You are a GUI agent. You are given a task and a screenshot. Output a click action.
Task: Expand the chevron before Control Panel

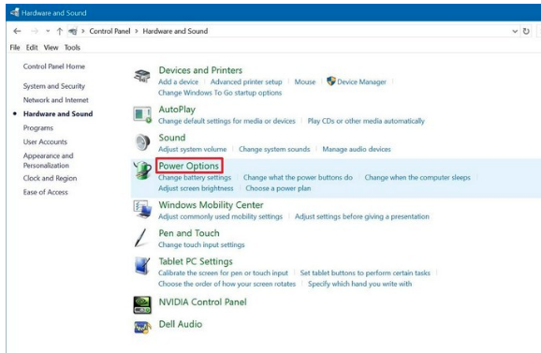point(83,32)
